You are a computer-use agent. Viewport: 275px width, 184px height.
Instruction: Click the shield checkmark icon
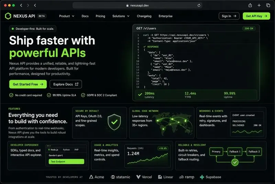click(114, 122)
